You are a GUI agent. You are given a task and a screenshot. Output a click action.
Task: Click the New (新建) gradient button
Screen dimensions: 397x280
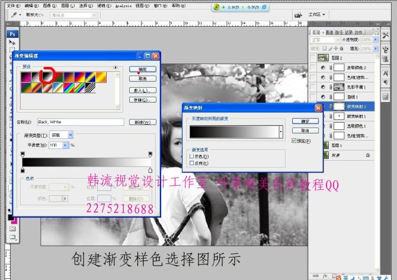pos(143,122)
